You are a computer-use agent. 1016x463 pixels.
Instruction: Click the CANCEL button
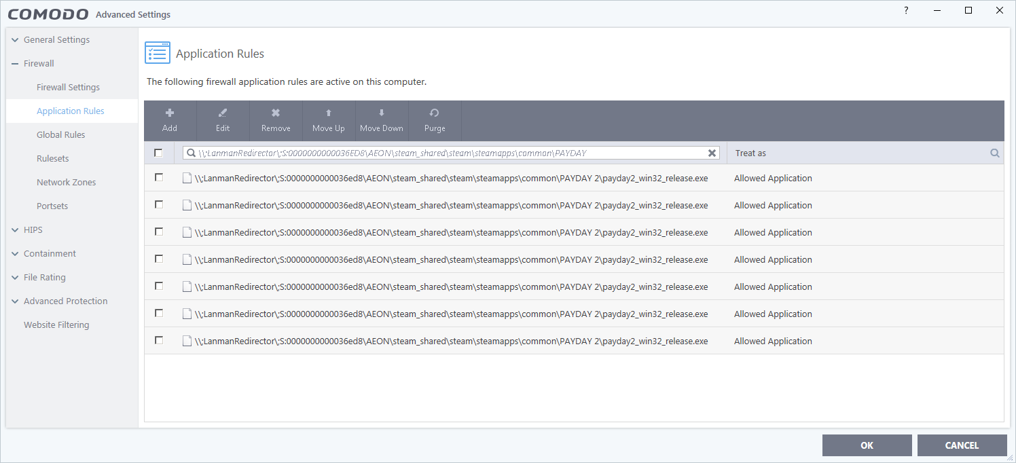pos(962,445)
